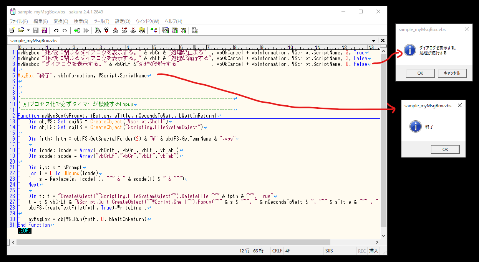479x262 pixels.
Task: Open the tab list dropdown
Action: click(373, 40)
